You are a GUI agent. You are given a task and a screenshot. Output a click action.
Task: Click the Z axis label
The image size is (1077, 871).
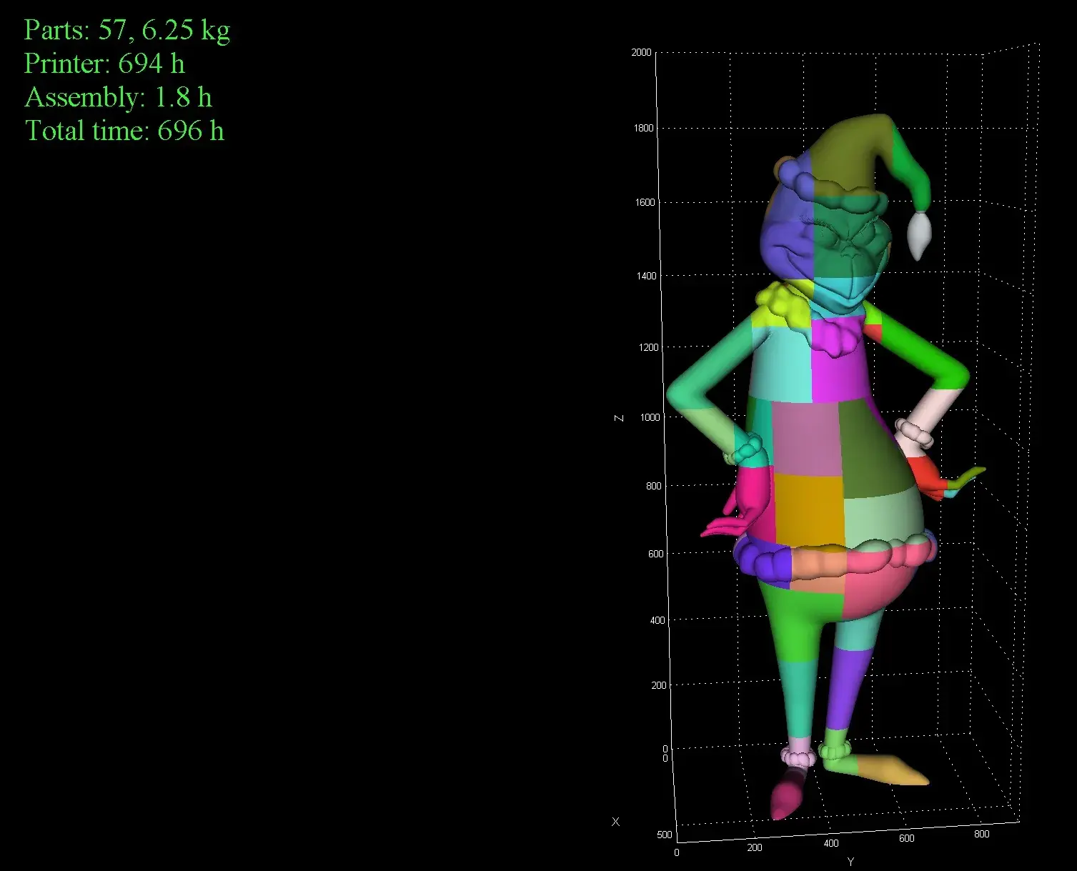coord(620,418)
